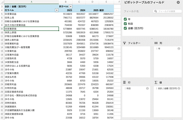
Task: Click the field search box
Action: pos(167,11)
